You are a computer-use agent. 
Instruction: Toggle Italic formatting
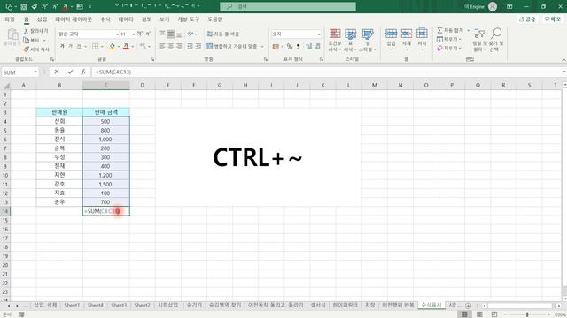click(x=71, y=47)
